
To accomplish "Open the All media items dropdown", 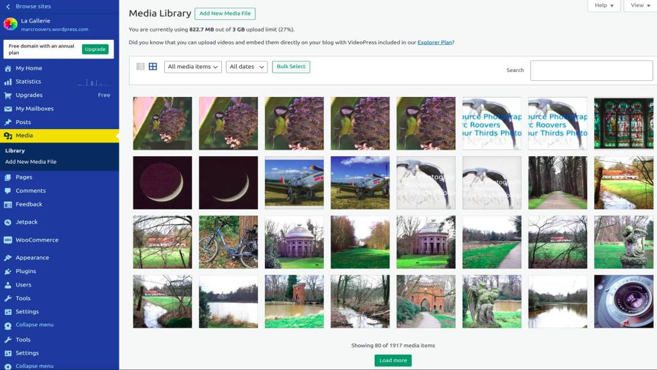I will pos(192,67).
